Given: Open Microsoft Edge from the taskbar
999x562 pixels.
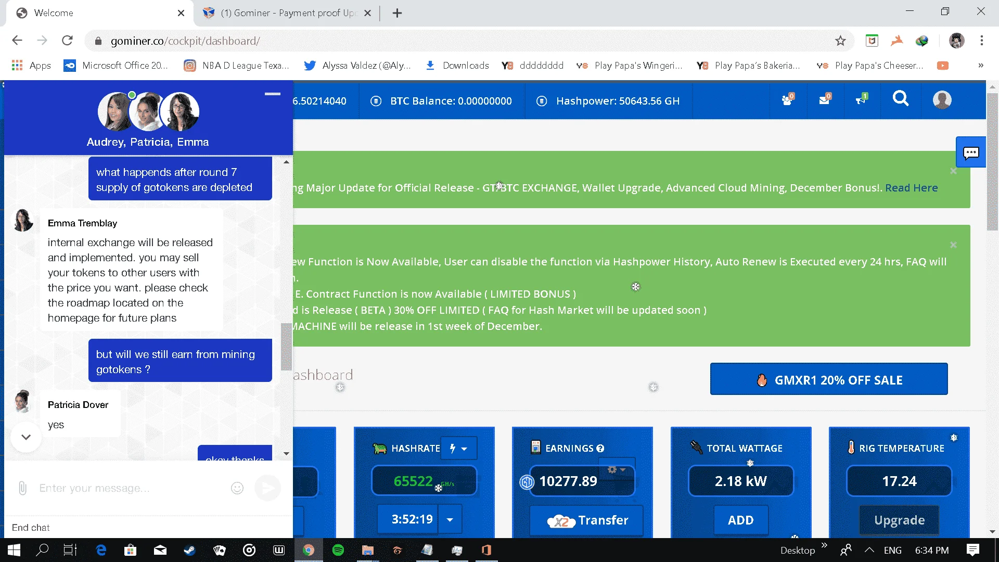Looking at the screenshot, I should coord(101,550).
